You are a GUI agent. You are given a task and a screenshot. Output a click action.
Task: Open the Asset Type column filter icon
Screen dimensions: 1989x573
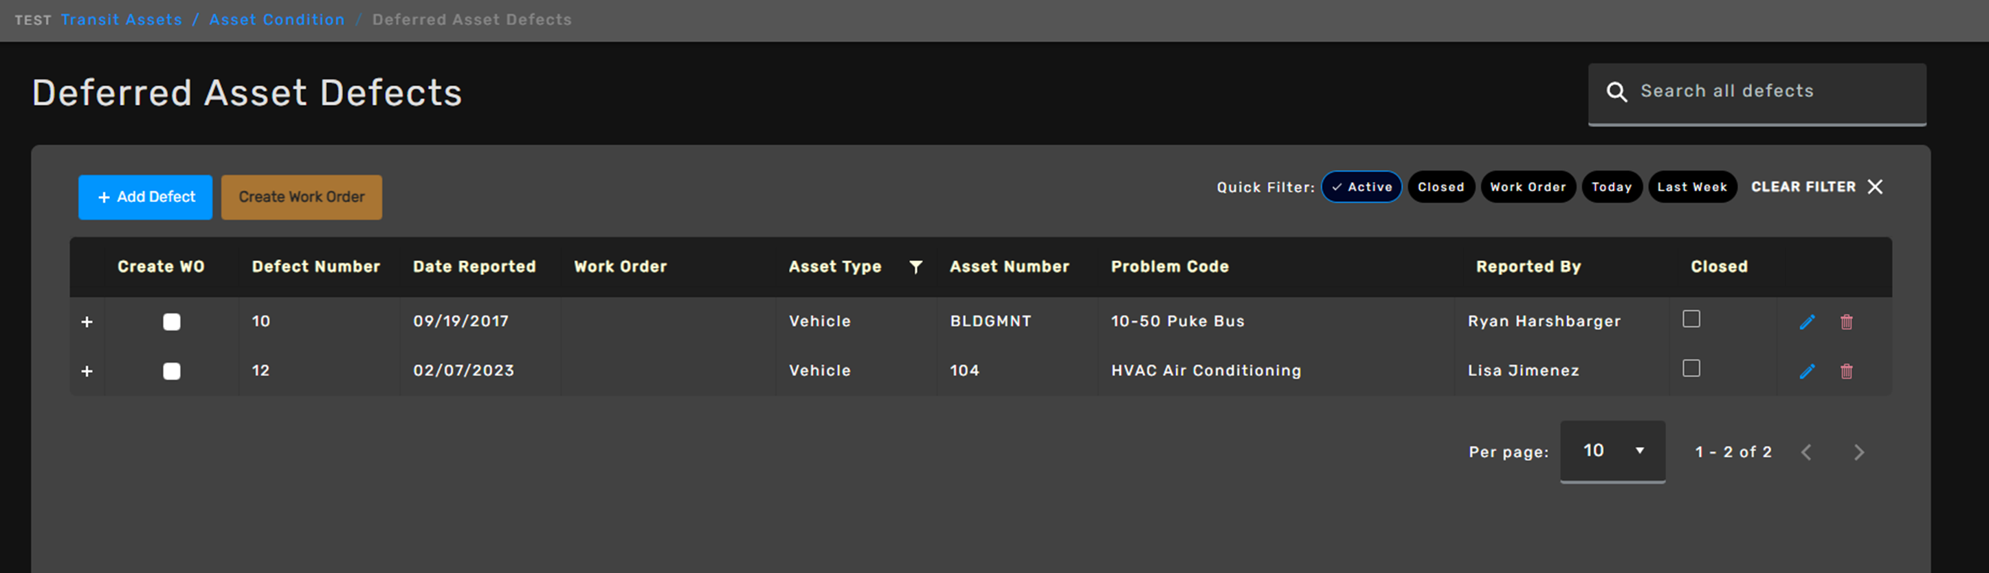pyautogui.click(x=915, y=267)
